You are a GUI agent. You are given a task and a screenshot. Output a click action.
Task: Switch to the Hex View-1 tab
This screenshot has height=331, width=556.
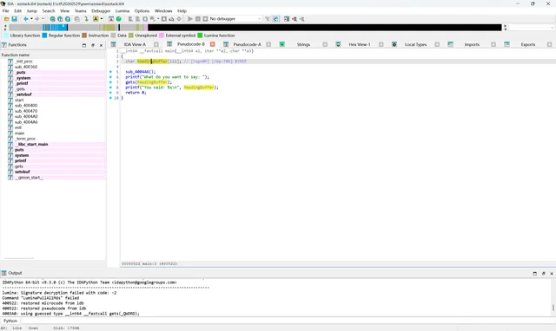tap(360, 44)
